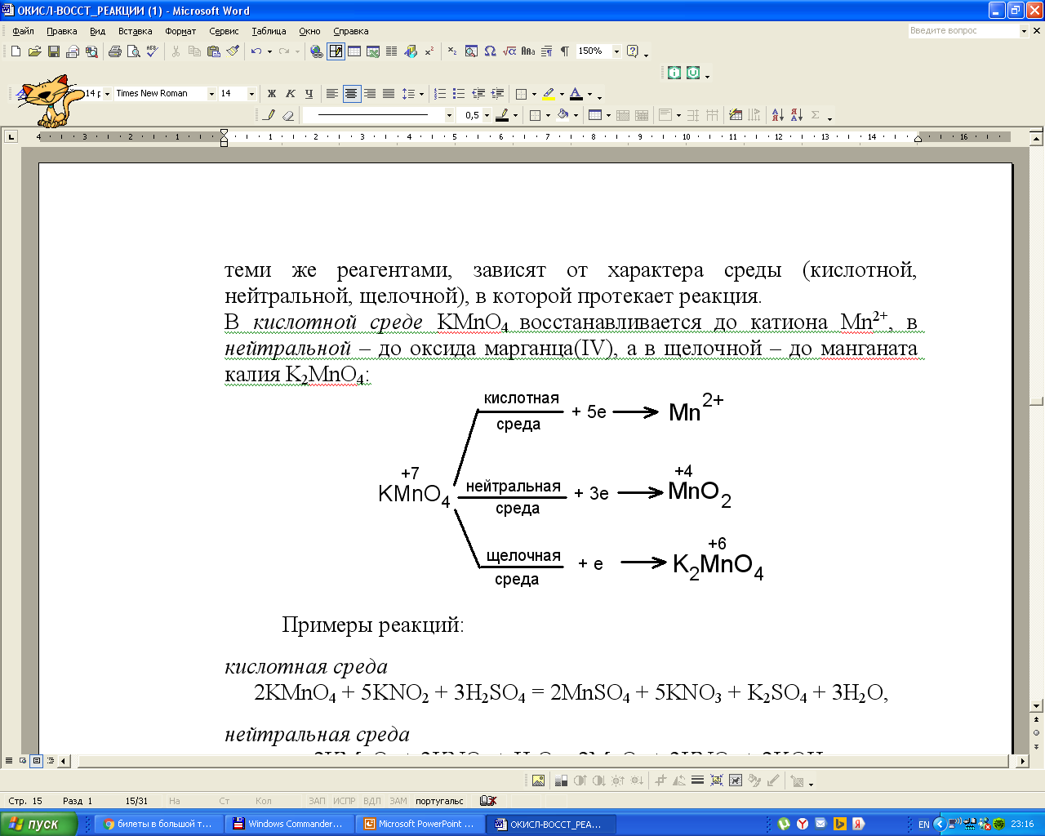Show formatting marks with the pilcrow icon

coord(564,51)
